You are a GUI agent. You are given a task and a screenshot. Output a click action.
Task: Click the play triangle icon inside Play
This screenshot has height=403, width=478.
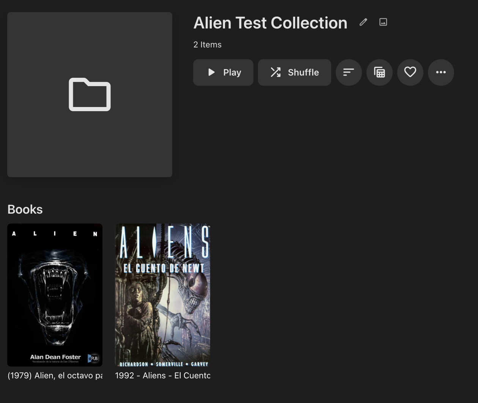click(212, 72)
